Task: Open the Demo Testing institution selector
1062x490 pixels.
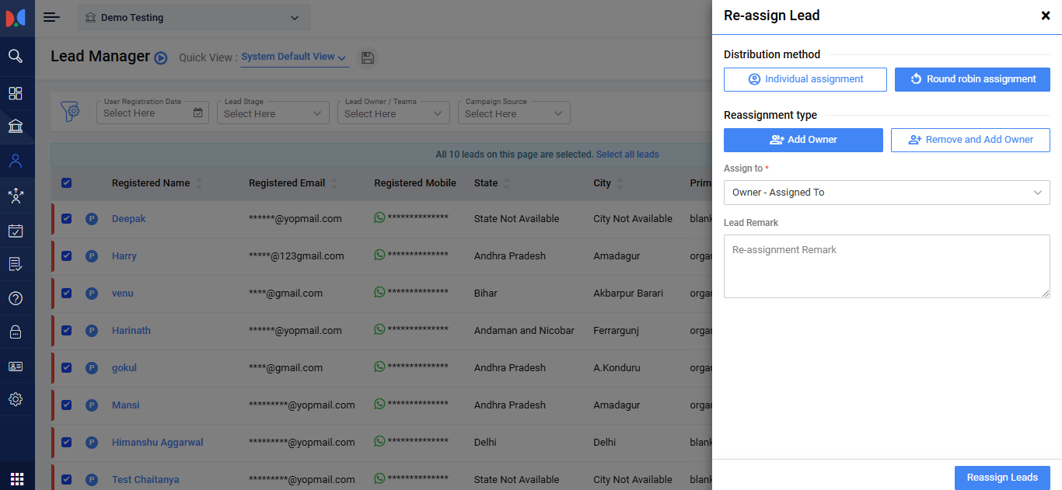Action: (194, 18)
